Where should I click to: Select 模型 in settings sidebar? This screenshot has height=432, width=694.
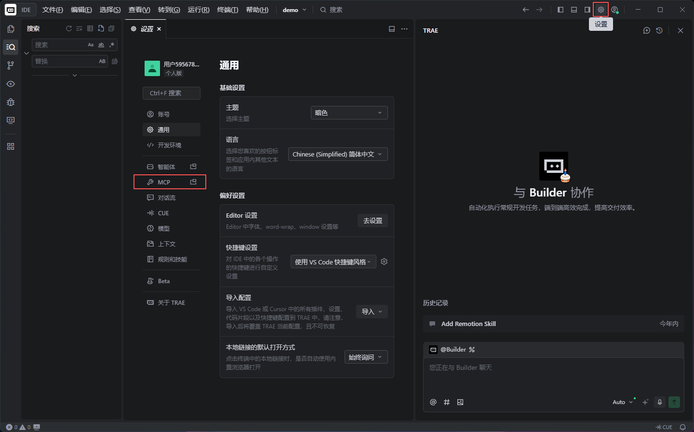click(x=164, y=228)
